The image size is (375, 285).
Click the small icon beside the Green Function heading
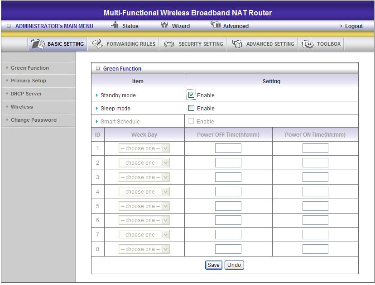point(97,69)
